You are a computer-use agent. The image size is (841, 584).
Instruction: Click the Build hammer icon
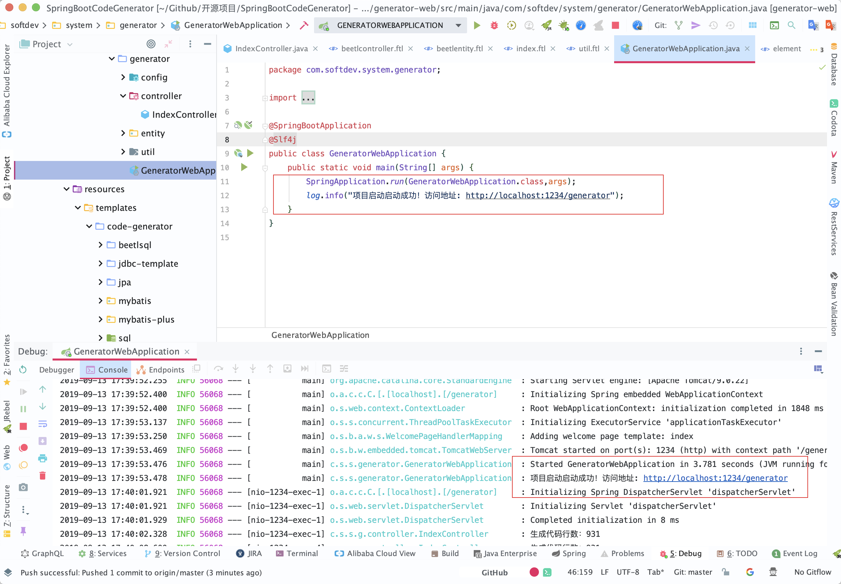coord(304,25)
